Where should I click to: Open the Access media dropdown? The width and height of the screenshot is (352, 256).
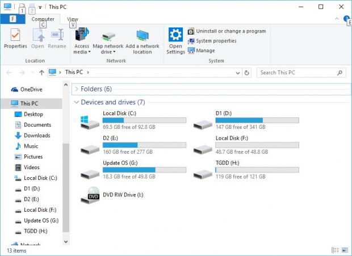tap(81, 52)
